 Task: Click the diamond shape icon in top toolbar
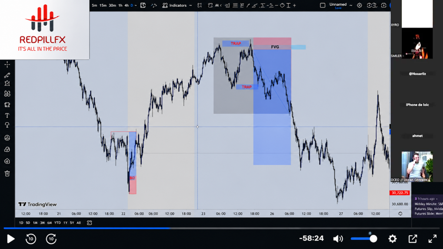click(282, 5)
